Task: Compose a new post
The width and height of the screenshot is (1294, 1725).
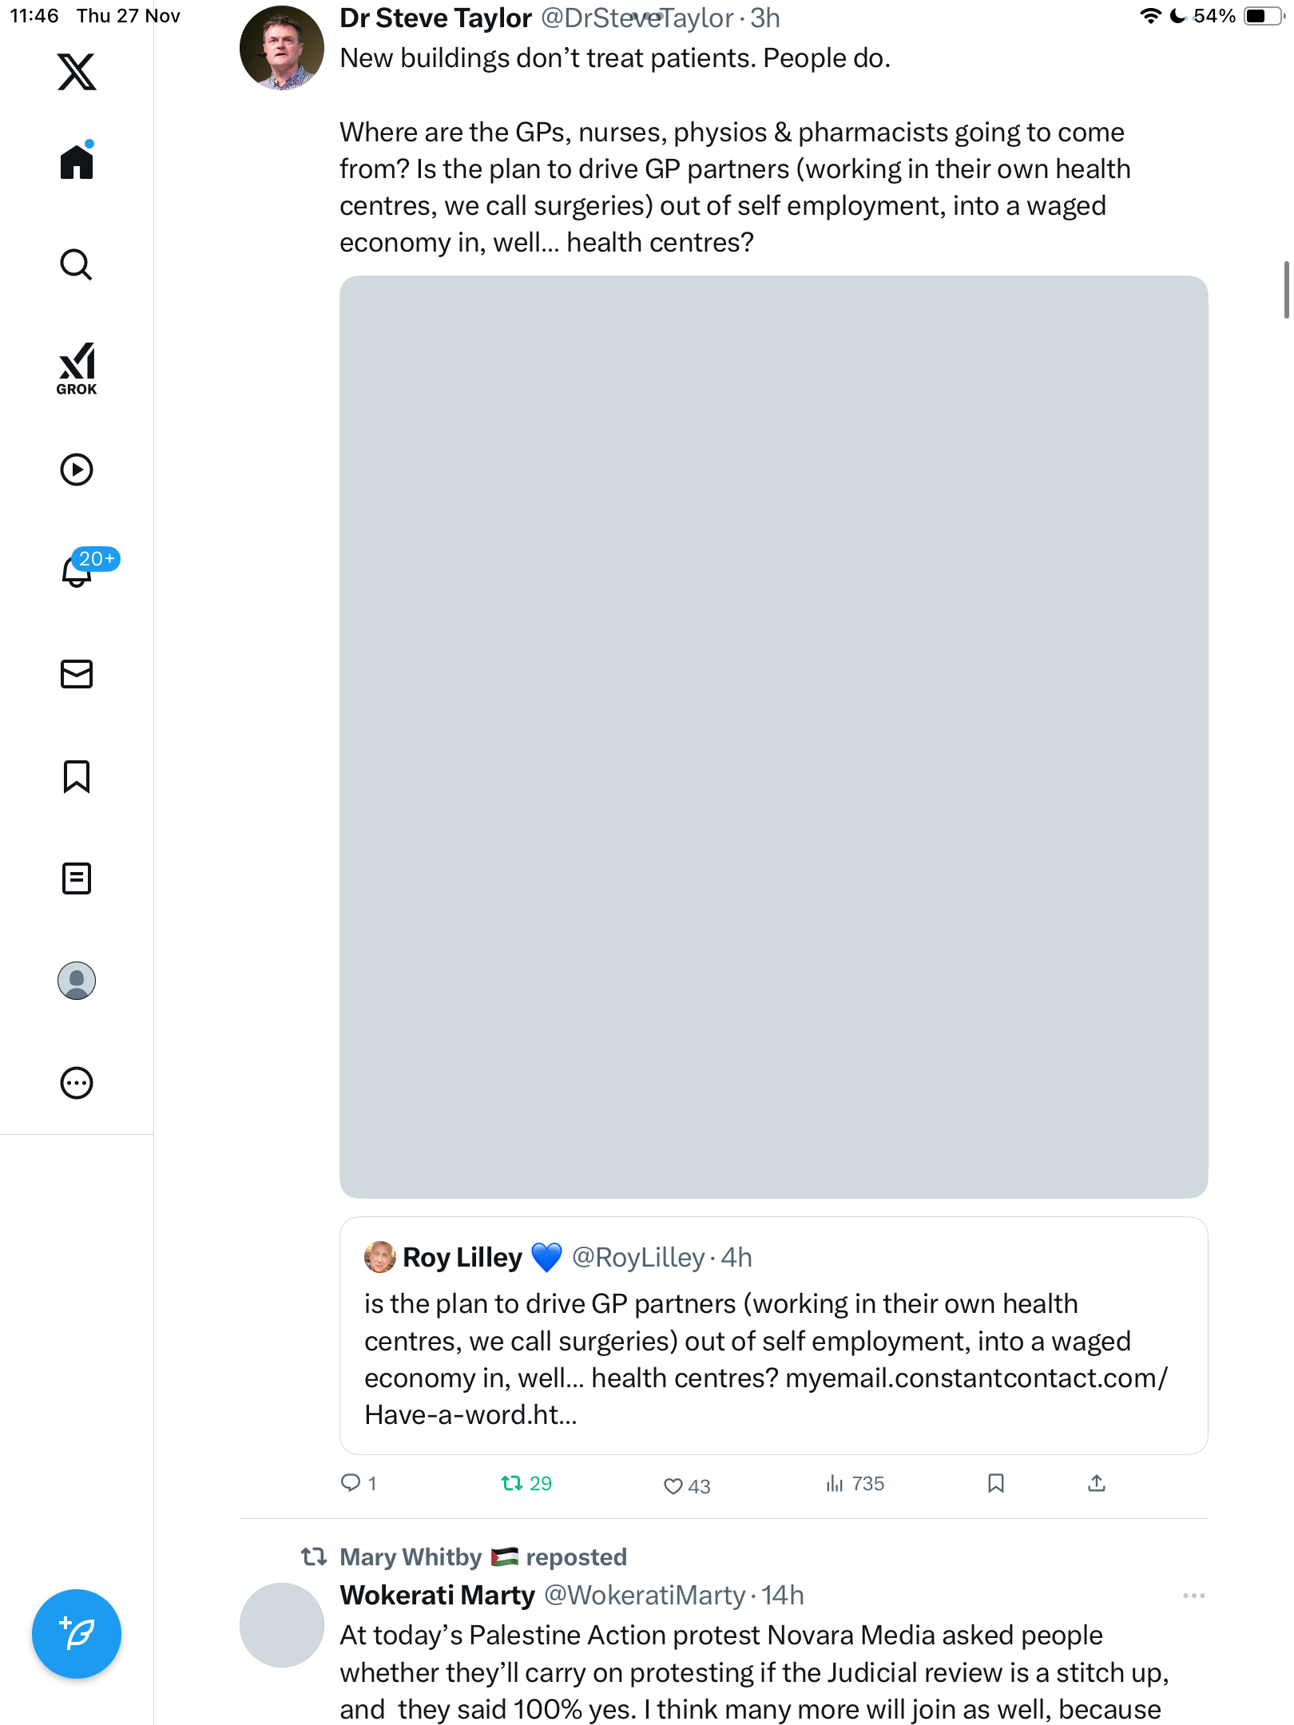Action: point(77,1634)
